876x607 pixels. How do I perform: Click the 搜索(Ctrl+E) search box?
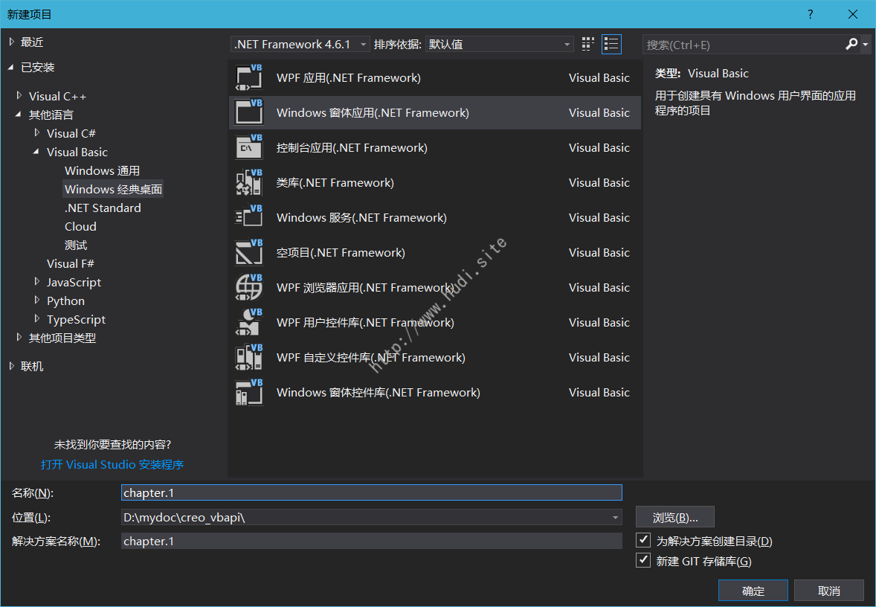pyautogui.click(x=743, y=45)
